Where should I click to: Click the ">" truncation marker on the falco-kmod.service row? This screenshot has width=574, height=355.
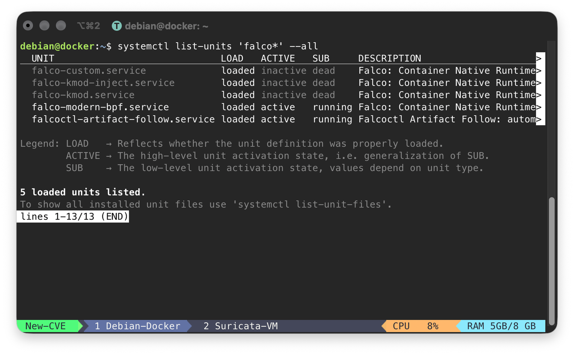click(x=539, y=95)
